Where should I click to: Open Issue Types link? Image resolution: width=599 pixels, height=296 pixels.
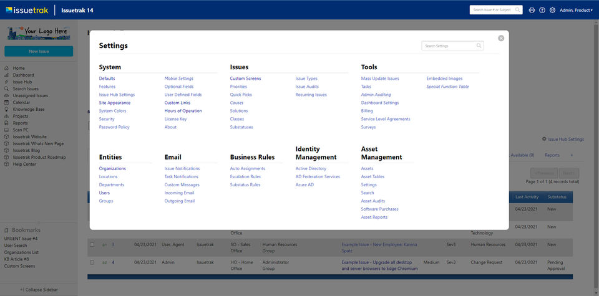pyautogui.click(x=306, y=79)
